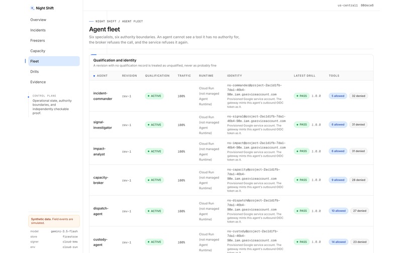The image size is (405, 253).
Task: Open the Evidence page
Action: click(x=38, y=82)
